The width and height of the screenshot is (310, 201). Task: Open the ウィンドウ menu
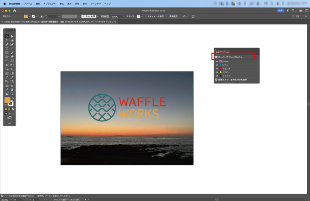coord(95,3)
